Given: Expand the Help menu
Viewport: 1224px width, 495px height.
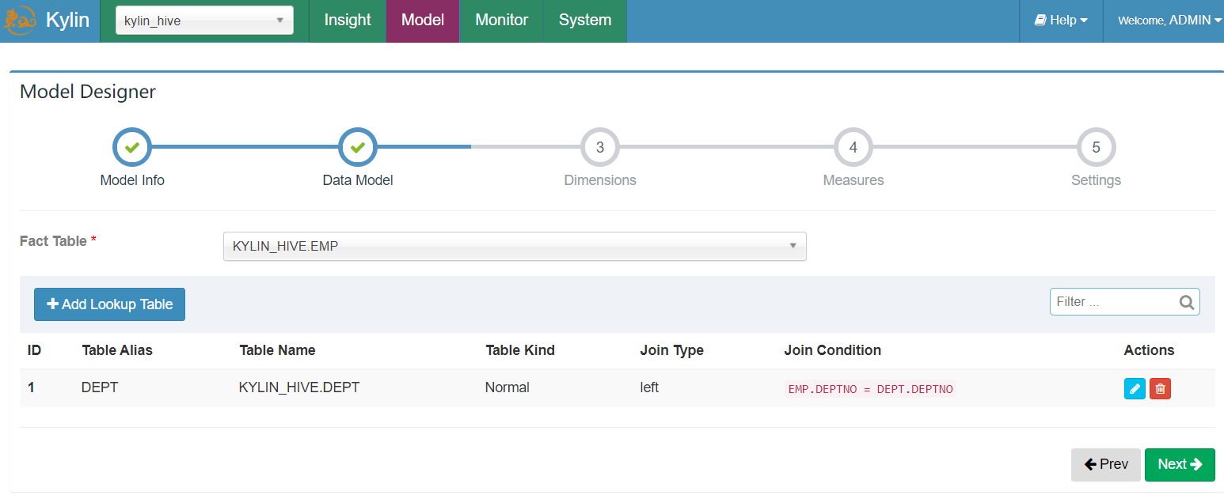Looking at the screenshot, I should pos(1061,21).
